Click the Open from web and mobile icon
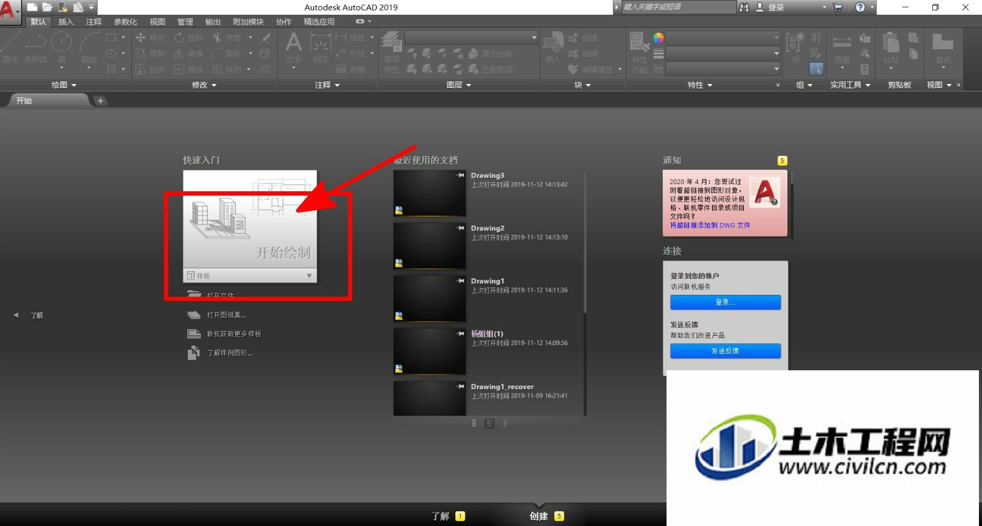This screenshot has height=526, width=982. (63, 7)
